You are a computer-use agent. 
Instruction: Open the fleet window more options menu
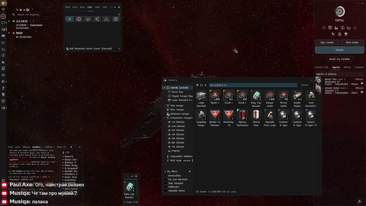[111, 7]
